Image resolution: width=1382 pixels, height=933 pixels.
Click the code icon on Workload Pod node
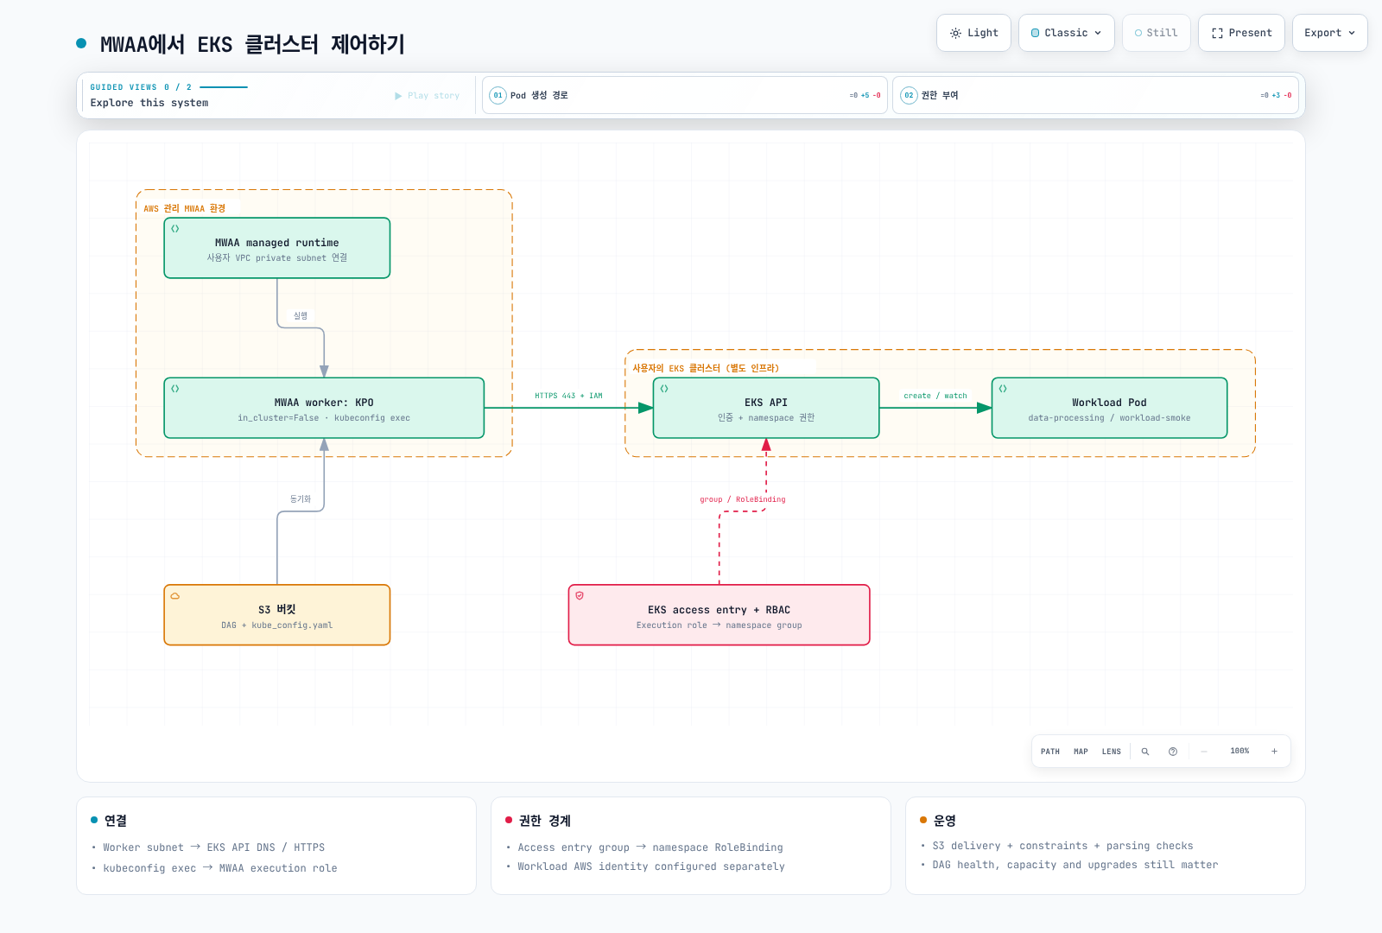(x=1003, y=389)
